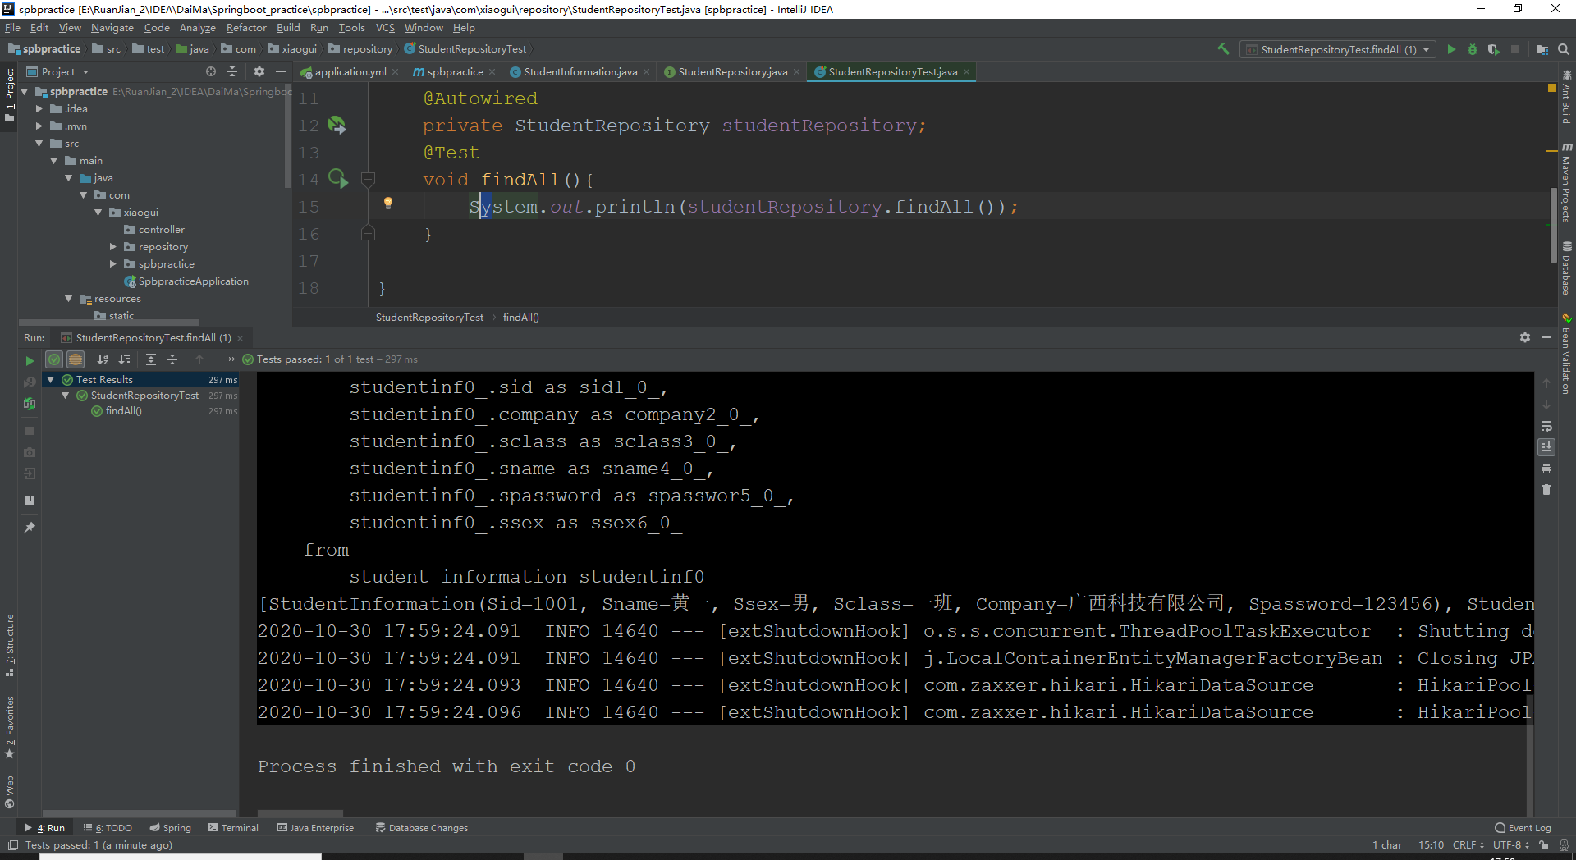Open the Event Log
1576x860 pixels.
(x=1523, y=828)
